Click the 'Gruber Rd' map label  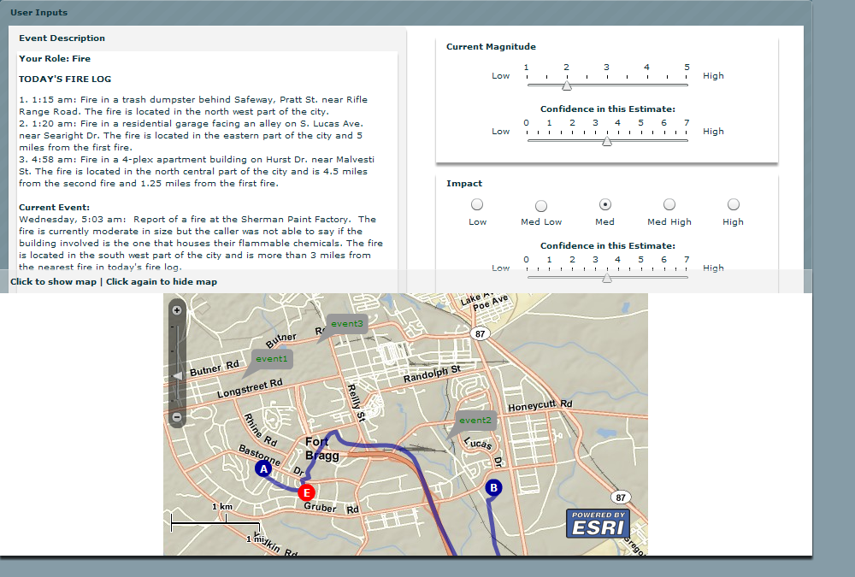click(331, 508)
